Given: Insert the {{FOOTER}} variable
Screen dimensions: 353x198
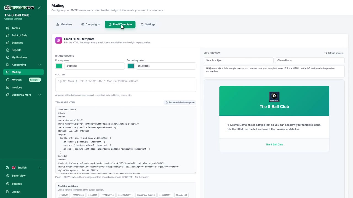Looking at the screenshot, I should (78, 195).
